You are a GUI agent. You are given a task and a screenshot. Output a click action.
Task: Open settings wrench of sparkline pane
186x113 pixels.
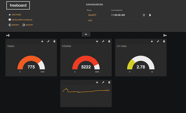coord(103,82)
